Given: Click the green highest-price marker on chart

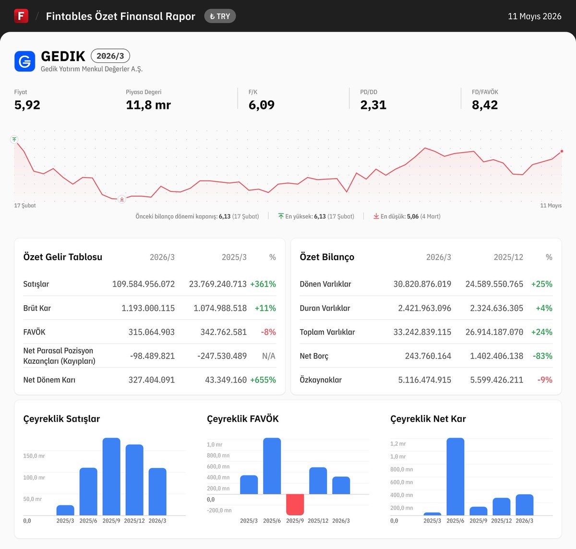Looking at the screenshot, I should tap(14, 139).
